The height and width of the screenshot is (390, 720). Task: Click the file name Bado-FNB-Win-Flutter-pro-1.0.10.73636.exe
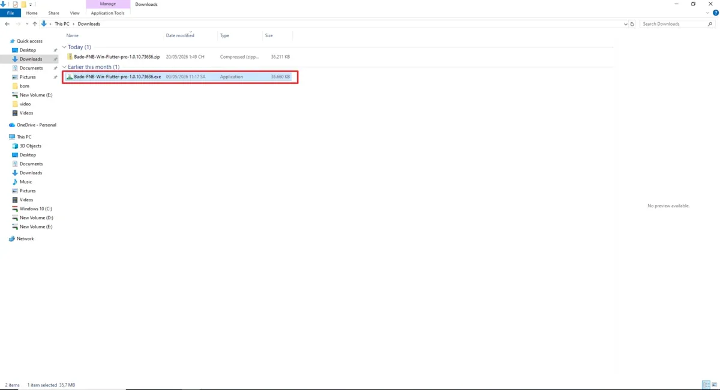pos(118,77)
